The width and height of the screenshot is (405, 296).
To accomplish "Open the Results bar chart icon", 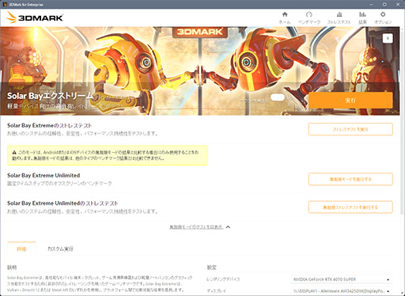I will [362, 17].
